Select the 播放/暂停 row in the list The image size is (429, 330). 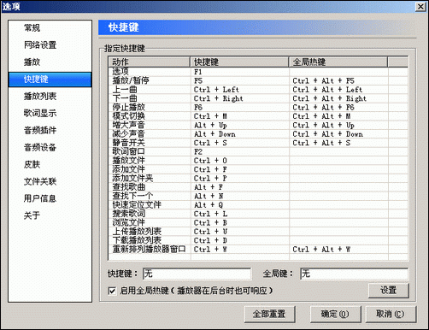(x=258, y=80)
